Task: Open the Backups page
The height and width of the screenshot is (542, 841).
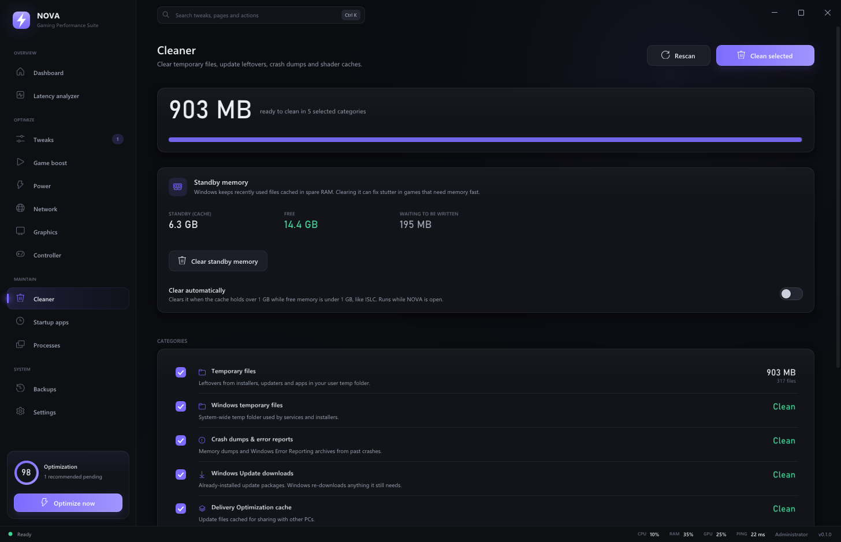Action: tap(68, 389)
